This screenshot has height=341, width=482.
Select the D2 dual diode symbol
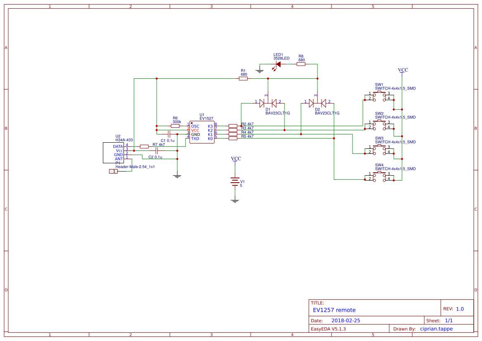point(317,103)
